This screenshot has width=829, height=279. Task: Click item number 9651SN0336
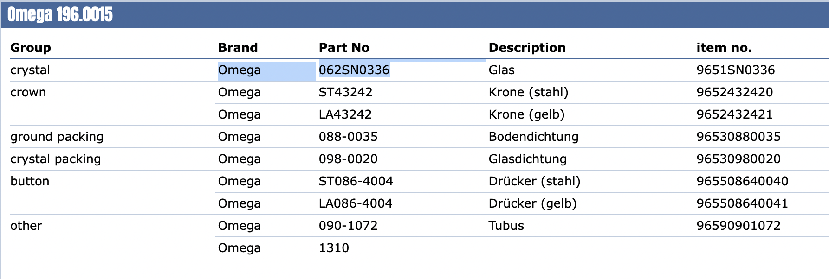click(735, 70)
